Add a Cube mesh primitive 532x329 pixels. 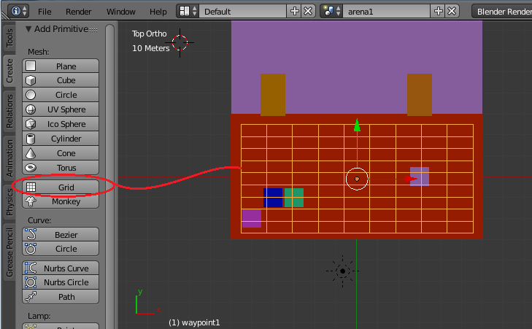[61, 80]
